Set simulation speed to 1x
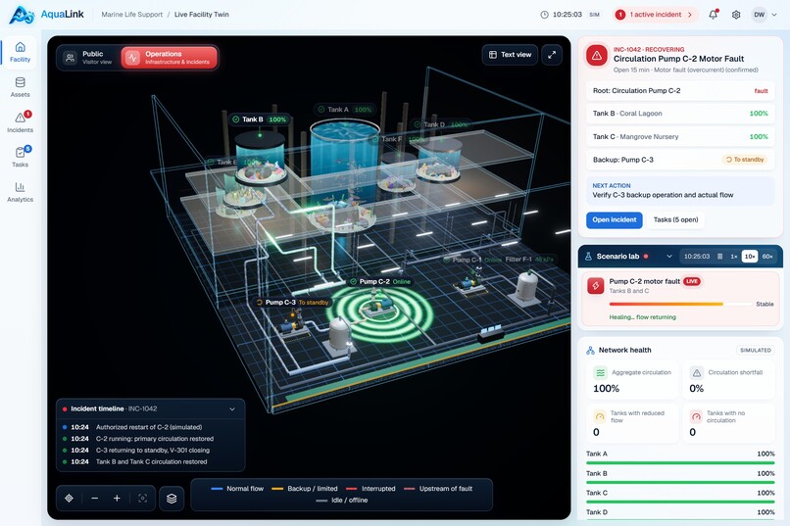This screenshot has width=790, height=526. [734, 257]
